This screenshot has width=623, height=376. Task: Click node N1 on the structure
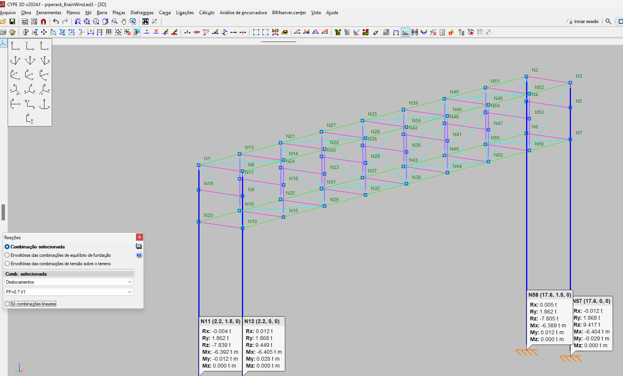[198, 165]
